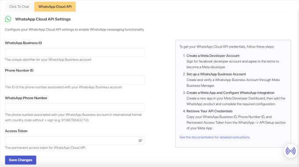Select the WhatsApp Phone Number input
This screenshot has height=167, width=299.
coord(75,108)
